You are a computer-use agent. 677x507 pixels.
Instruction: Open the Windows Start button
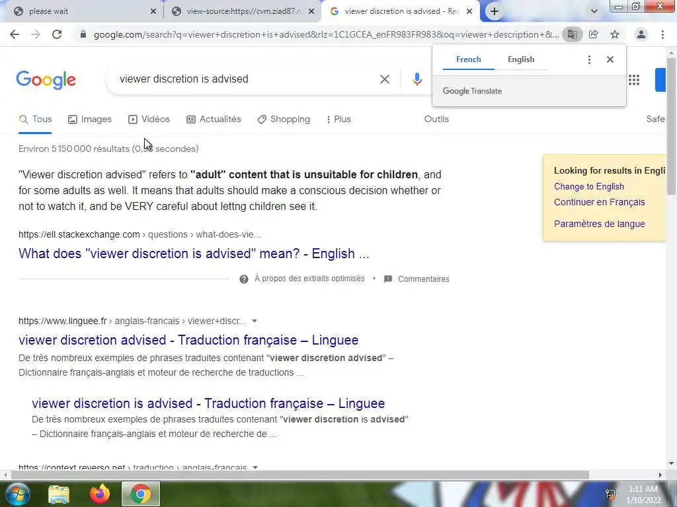click(x=17, y=494)
